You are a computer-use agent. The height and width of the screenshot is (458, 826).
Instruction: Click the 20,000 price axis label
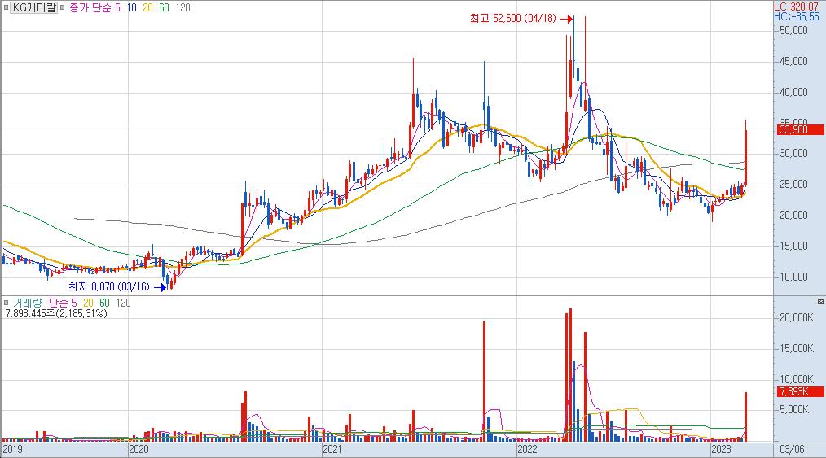(x=793, y=215)
